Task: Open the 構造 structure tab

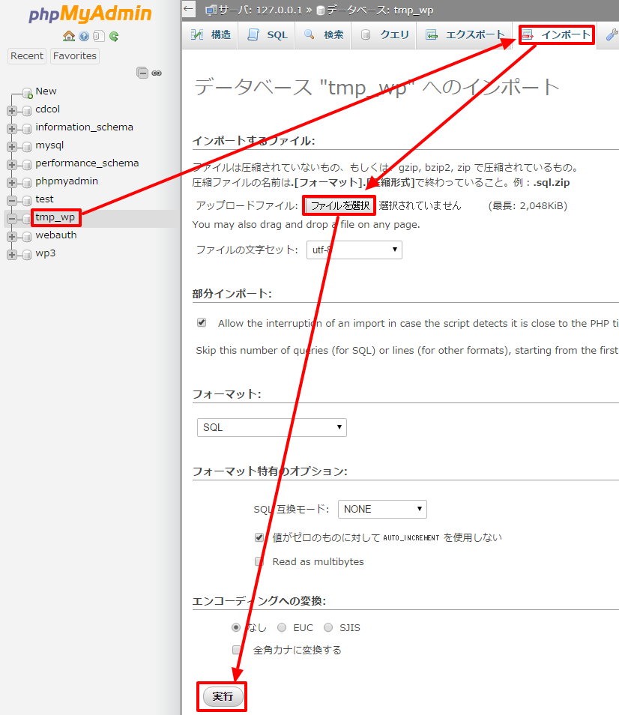Action: click(211, 34)
